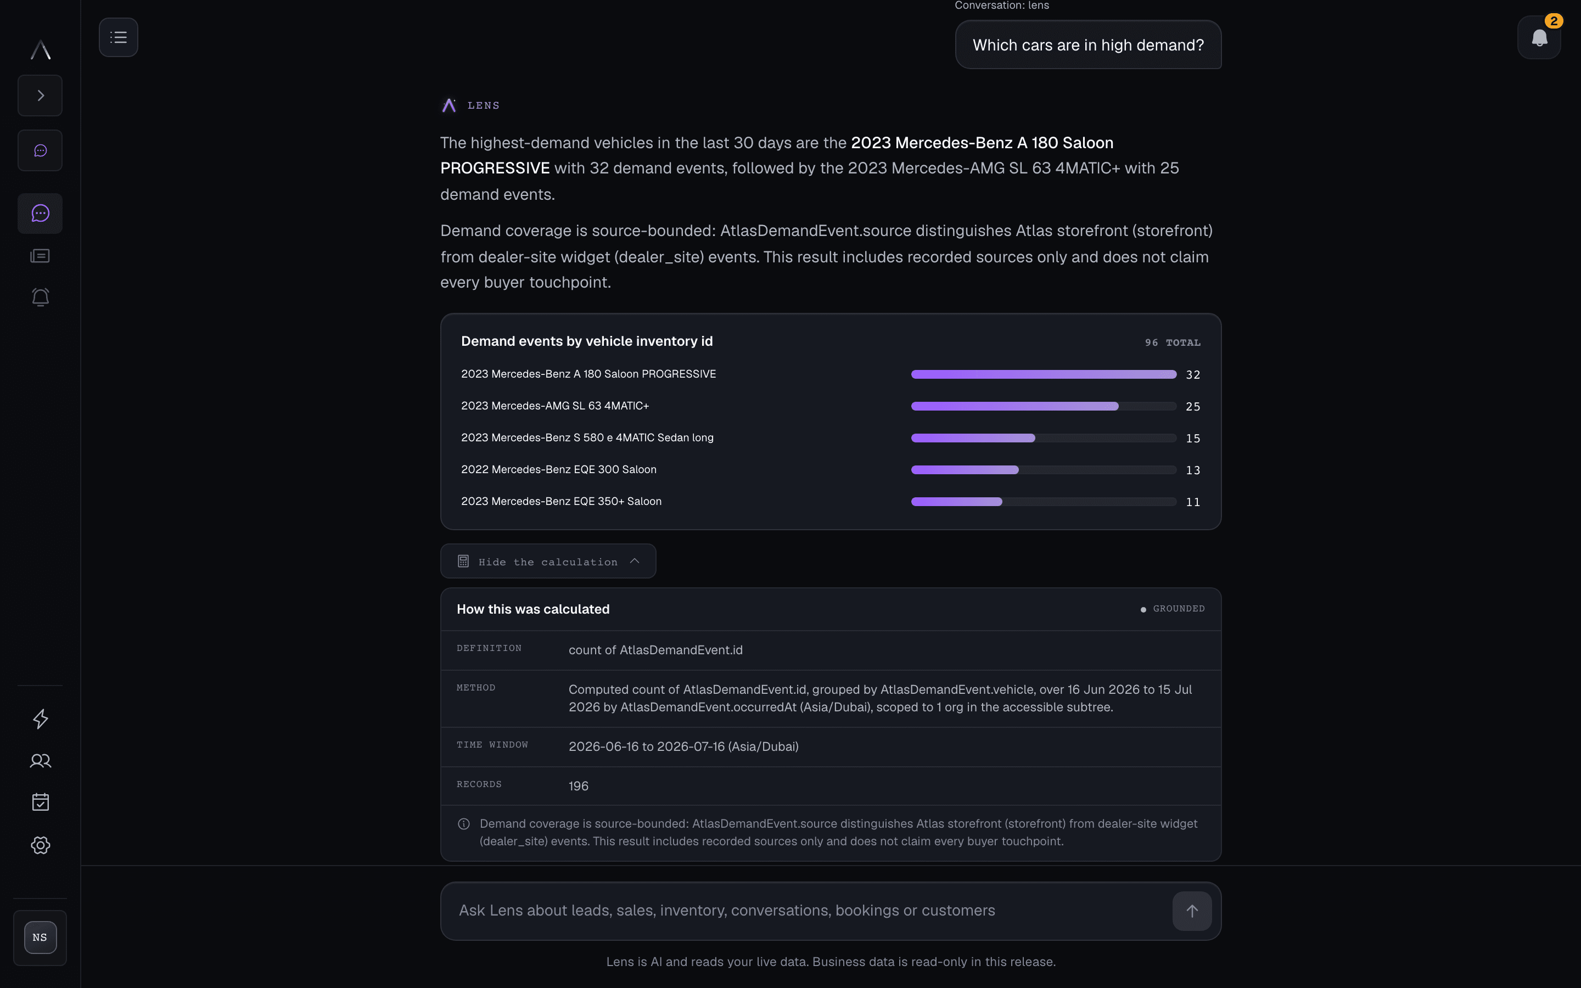Viewport: 1581px width, 988px height.
Task: Open the calendar bookings icon in sidebar
Action: click(x=40, y=802)
